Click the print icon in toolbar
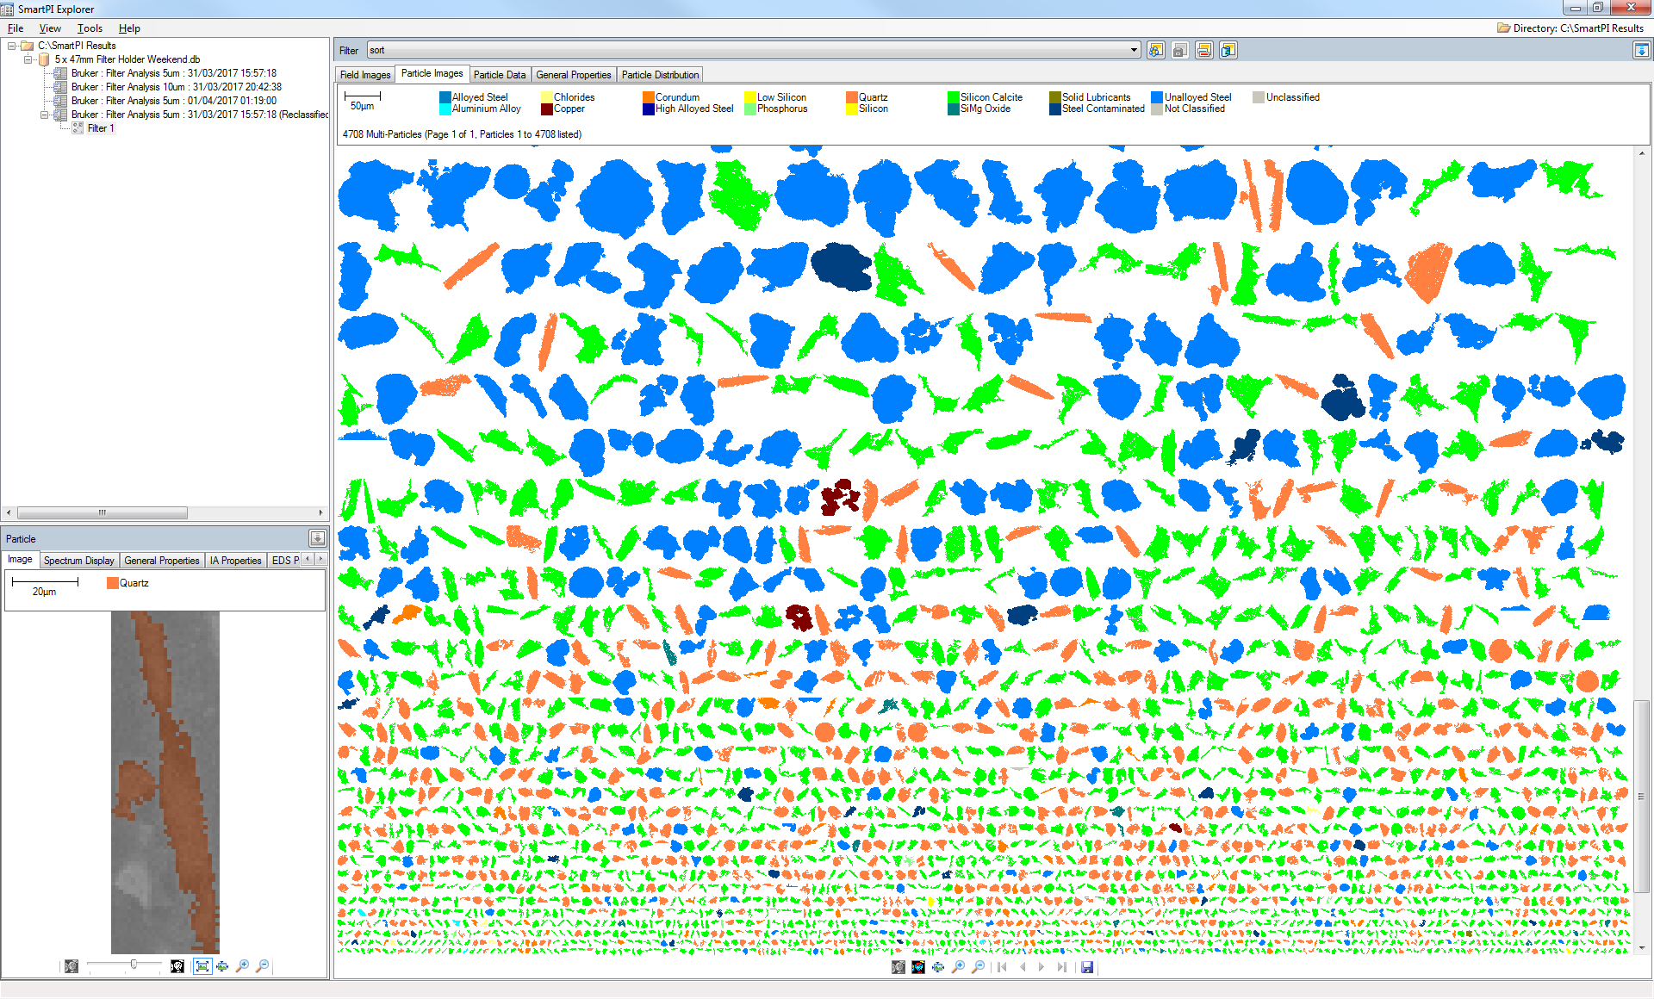1654x999 pixels. click(x=1203, y=50)
